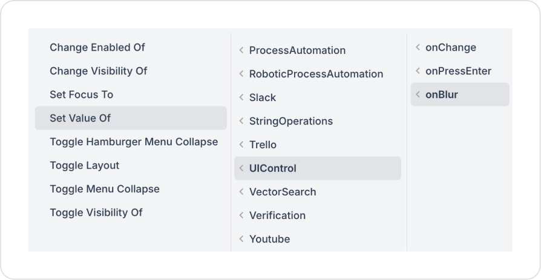Click the onChange chevron arrow
This screenshot has height=280, width=541.
[418, 48]
